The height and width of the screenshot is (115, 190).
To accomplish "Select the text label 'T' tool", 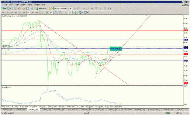I will click(x=105, y=9).
